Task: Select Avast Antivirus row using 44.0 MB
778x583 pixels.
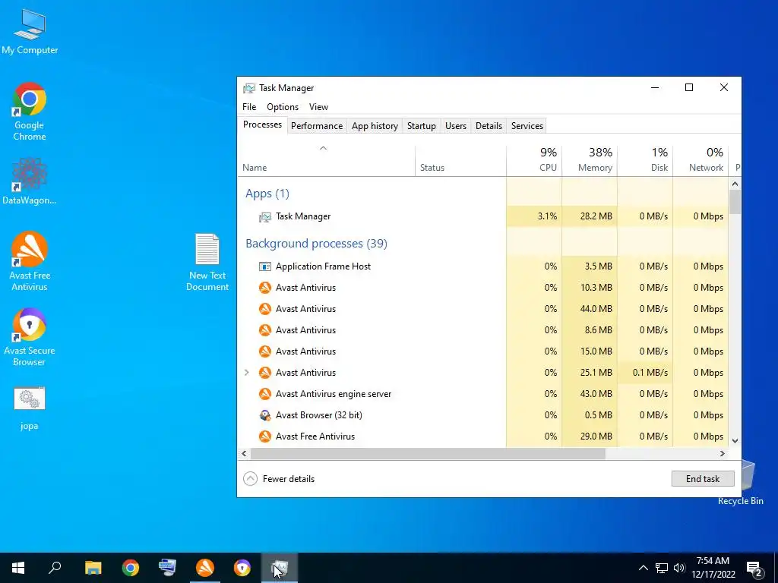Action: click(x=482, y=309)
